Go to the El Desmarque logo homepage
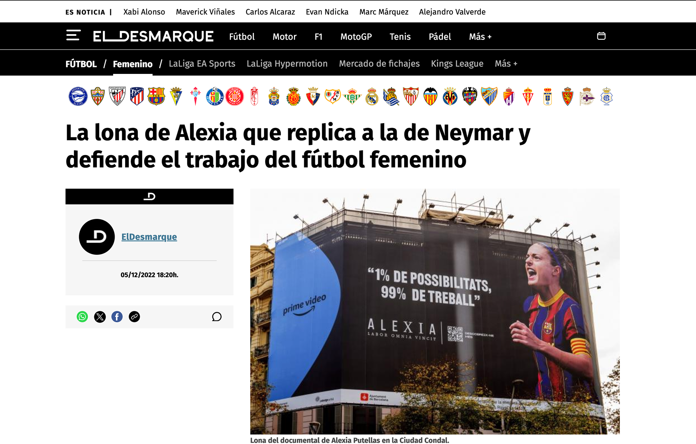This screenshot has height=444, width=696. point(153,36)
